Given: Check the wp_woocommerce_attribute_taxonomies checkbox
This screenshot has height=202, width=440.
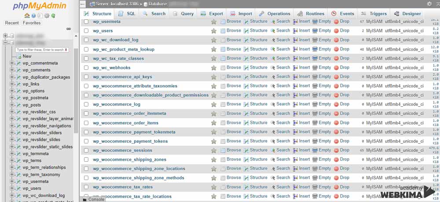Looking at the screenshot, I should (86, 86).
